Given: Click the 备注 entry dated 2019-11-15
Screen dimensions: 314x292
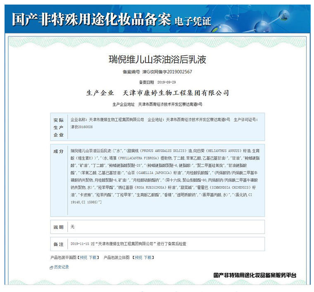Looking at the screenshot, I should coord(128,244).
